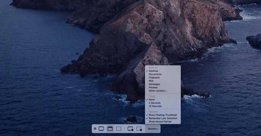Save screenshots to Documents
This screenshot has width=261, height=136.
155,74
